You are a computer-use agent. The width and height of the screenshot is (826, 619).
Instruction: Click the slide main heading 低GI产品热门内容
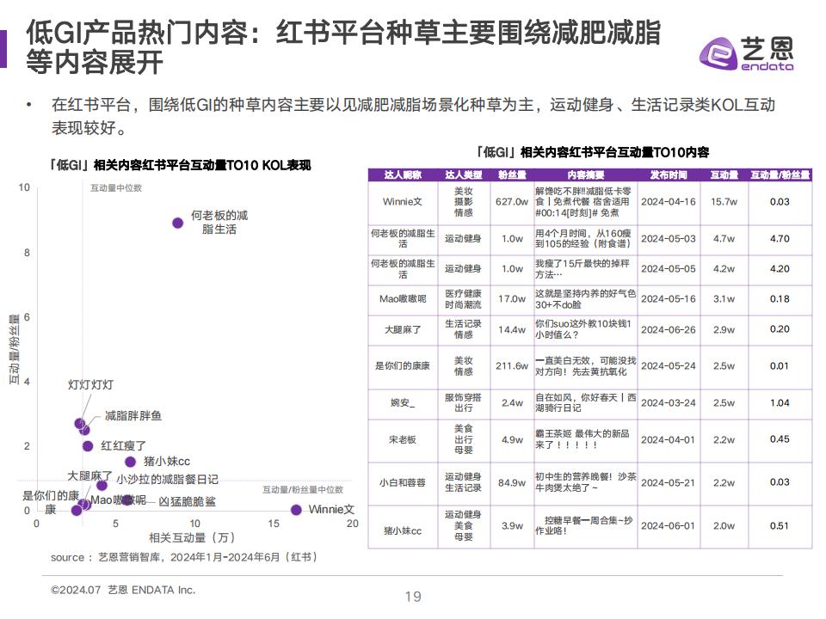[x=342, y=47]
